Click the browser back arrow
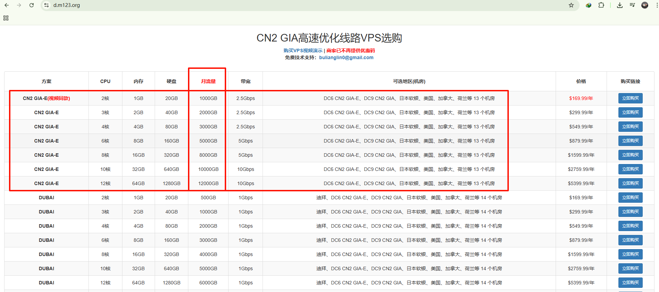659x292 pixels. (x=7, y=5)
